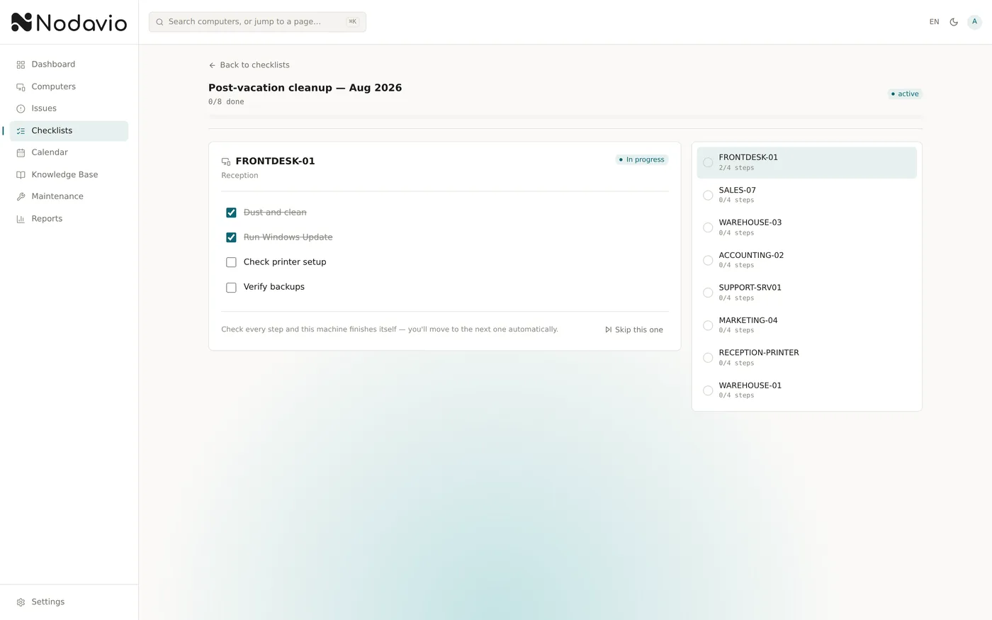Skip this one machine

click(x=634, y=329)
